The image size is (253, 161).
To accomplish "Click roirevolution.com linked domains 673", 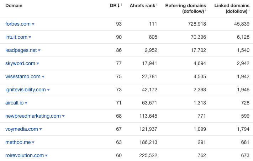I will tap(245, 155).
